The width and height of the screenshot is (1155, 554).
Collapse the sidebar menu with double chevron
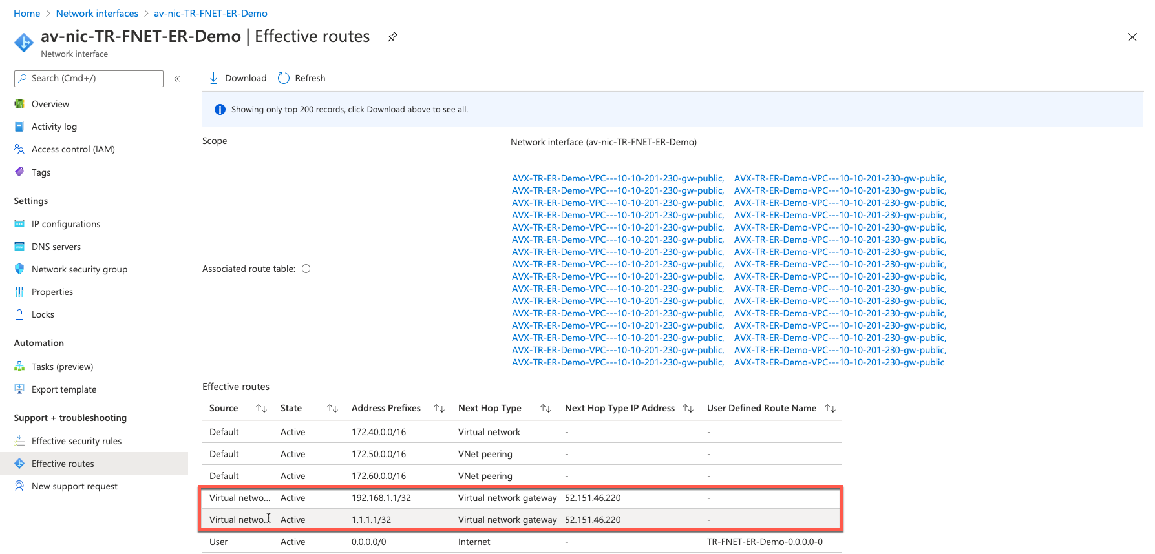coord(176,79)
